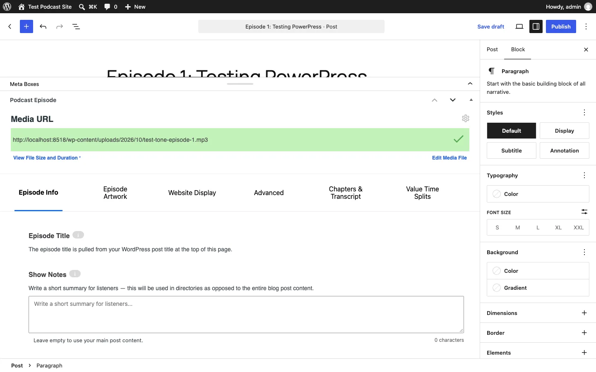Click the Episode 1: Testing PowerPress document bar

point(291,26)
